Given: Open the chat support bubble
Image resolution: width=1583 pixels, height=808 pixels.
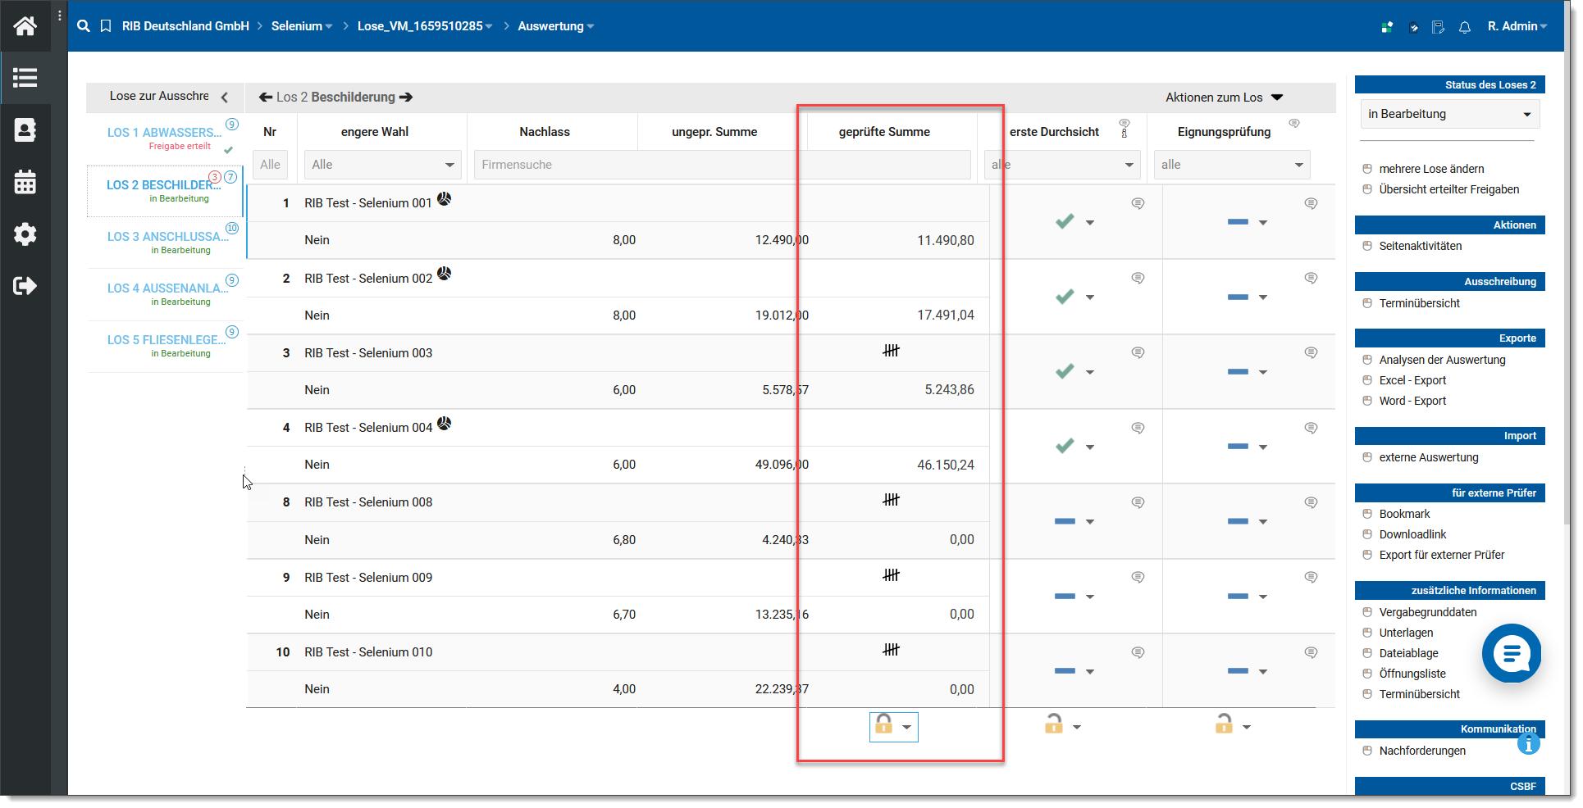Looking at the screenshot, I should tap(1511, 653).
